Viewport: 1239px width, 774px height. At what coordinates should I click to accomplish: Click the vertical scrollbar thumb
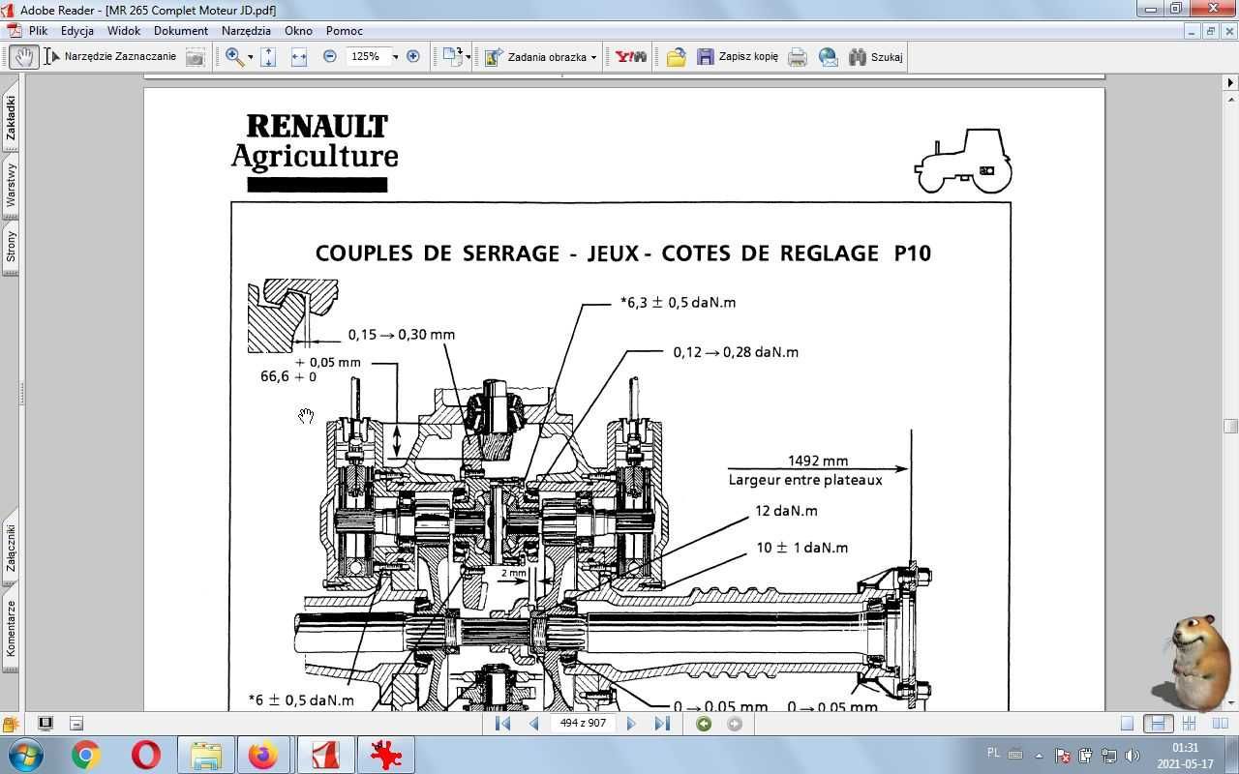1230,426
